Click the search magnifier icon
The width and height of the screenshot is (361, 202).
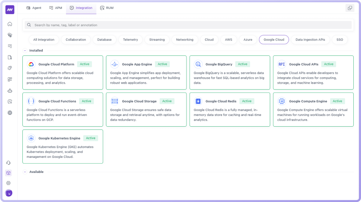(29, 25)
